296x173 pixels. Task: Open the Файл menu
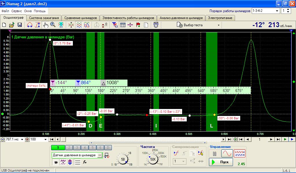tap(5, 11)
